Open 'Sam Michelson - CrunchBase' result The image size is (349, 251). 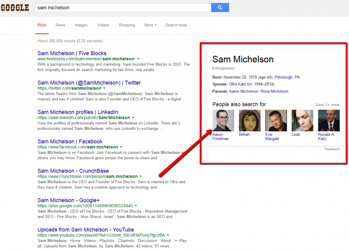(x=73, y=171)
